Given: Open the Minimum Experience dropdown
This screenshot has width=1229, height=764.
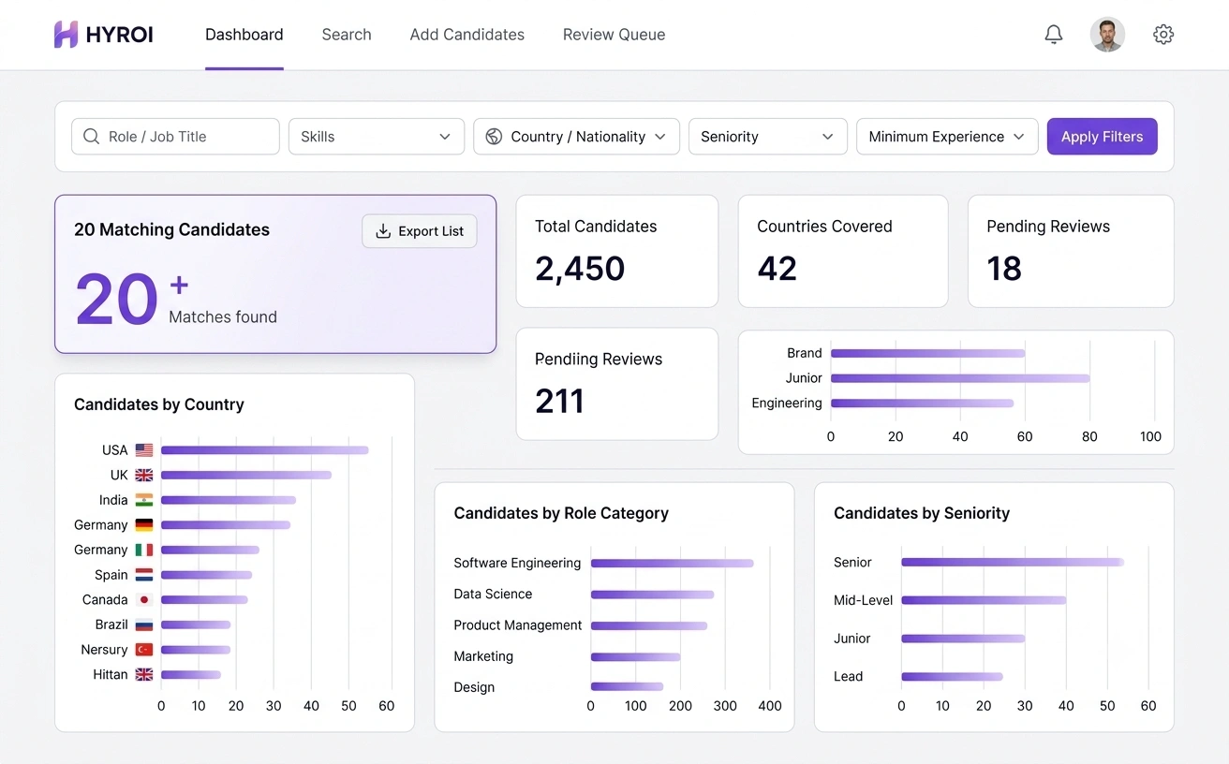Looking at the screenshot, I should 947,137.
